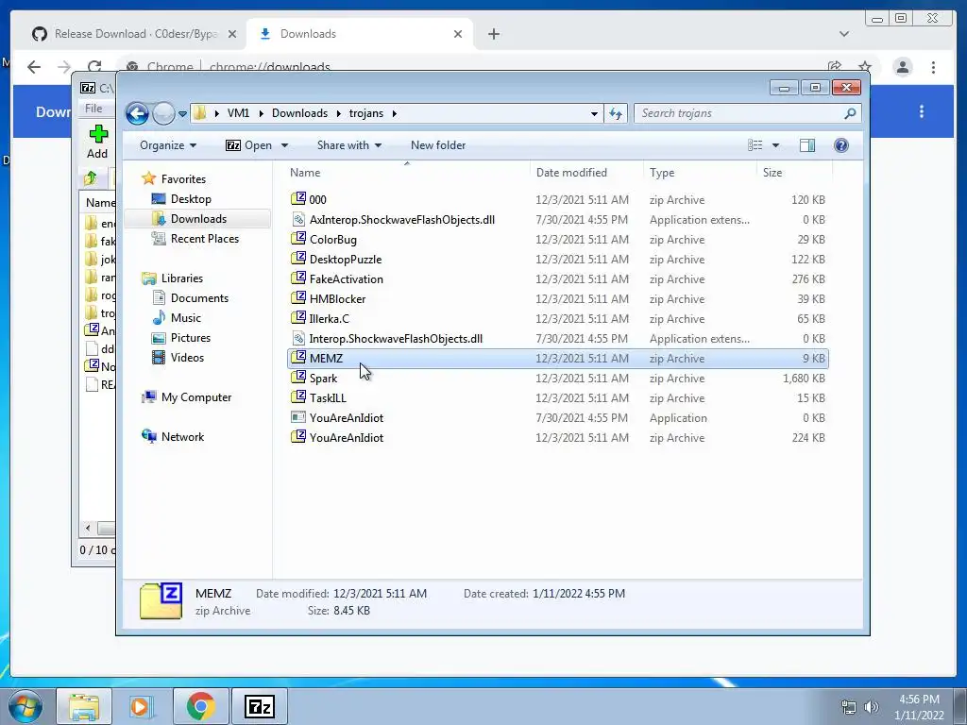Select Interop.ShockwaveFlashObjects.dll file
Viewport: 967px width, 725px height.
click(558, 339)
